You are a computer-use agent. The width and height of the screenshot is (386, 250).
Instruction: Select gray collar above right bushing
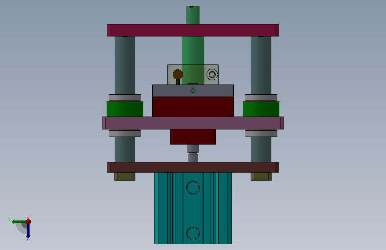tap(261, 98)
